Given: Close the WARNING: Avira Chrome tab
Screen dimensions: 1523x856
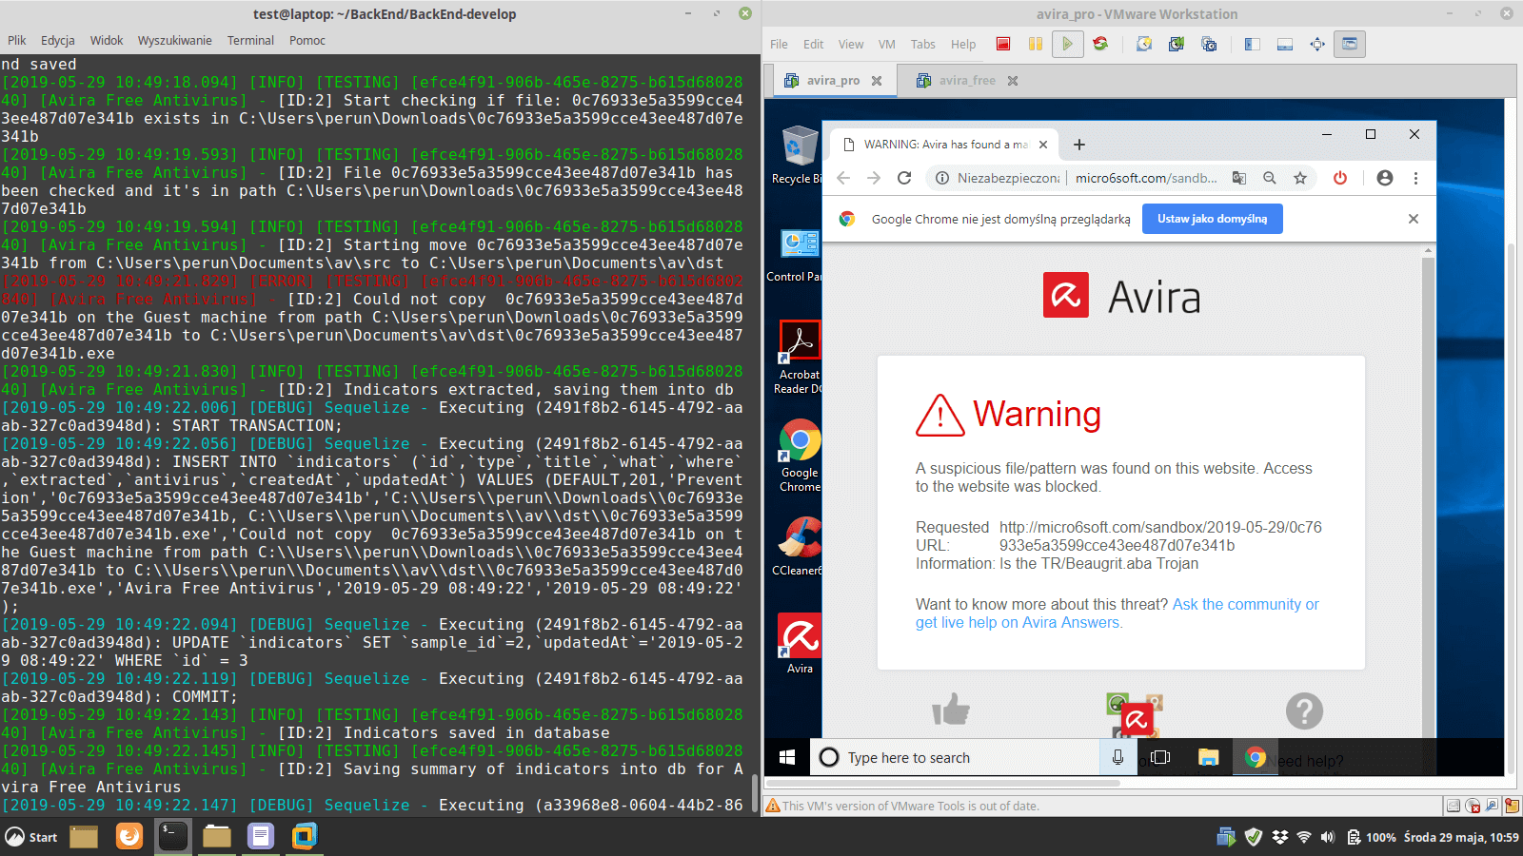Looking at the screenshot, I should [x=1043, y=145].
